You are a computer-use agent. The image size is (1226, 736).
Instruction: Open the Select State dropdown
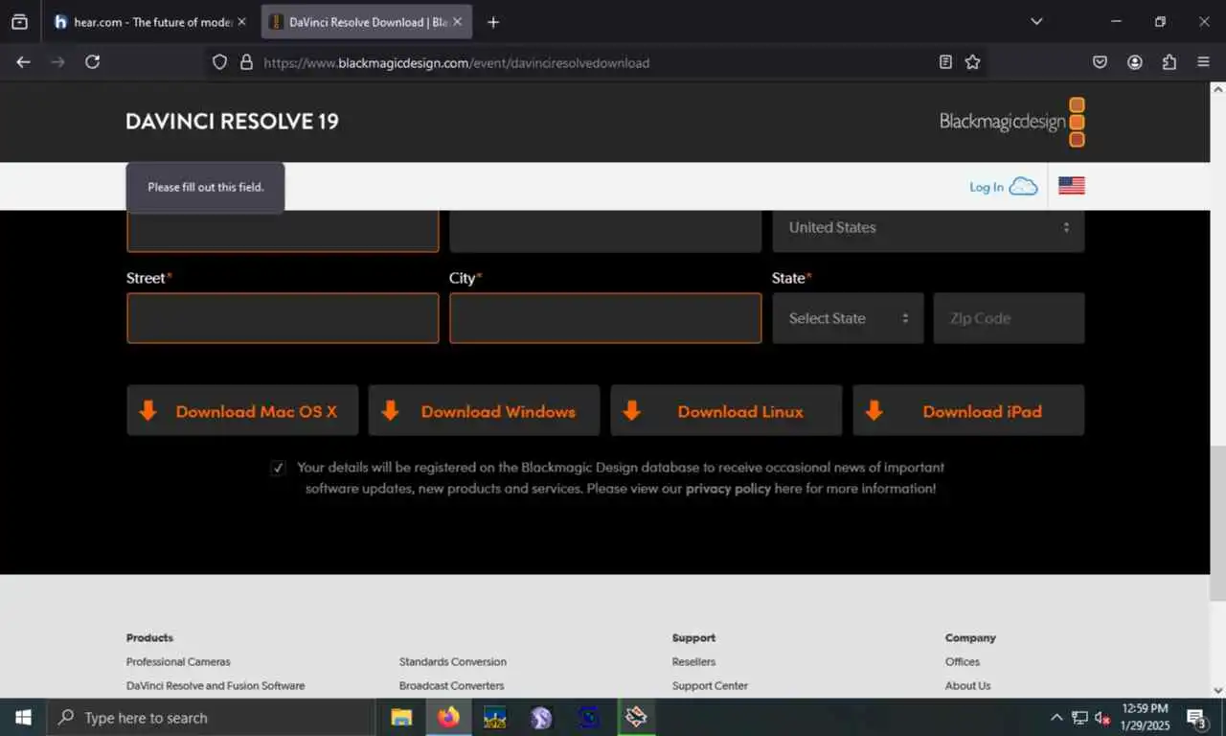point(848,318)
